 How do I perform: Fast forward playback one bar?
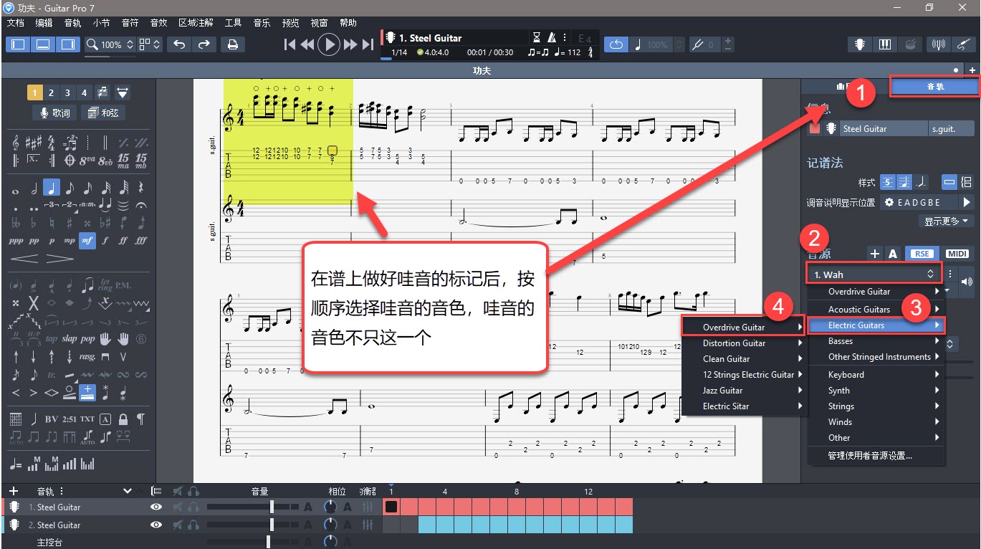pos(350,44)
